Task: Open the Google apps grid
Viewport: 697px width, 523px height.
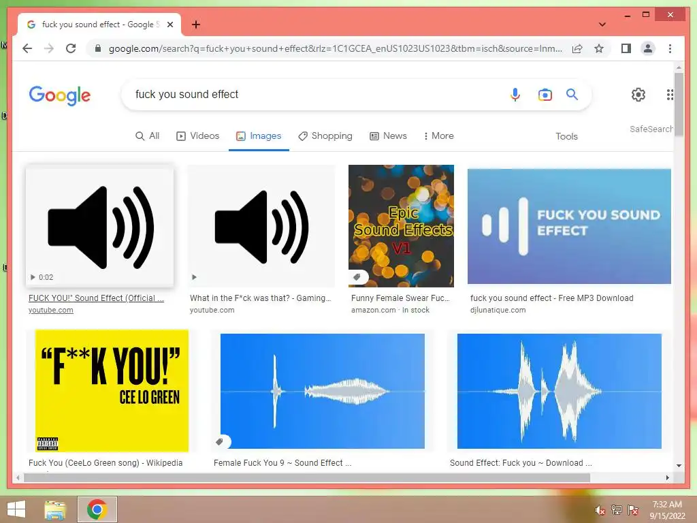Action: click(670, 94)
